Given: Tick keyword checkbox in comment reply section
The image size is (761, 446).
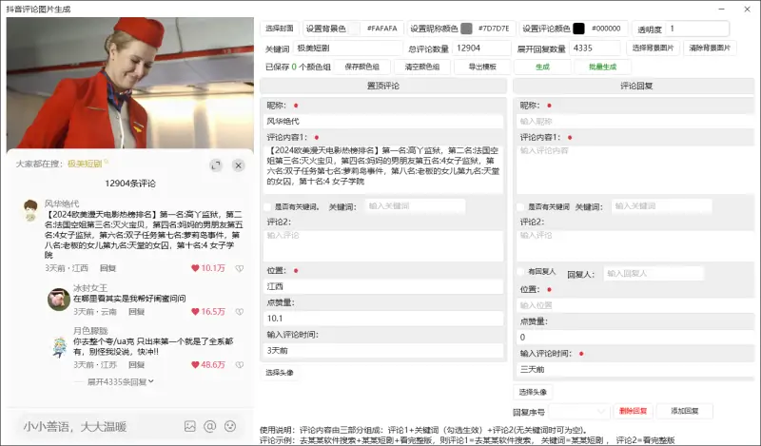Looking at the screenshot, I should (x=520, y=205).
